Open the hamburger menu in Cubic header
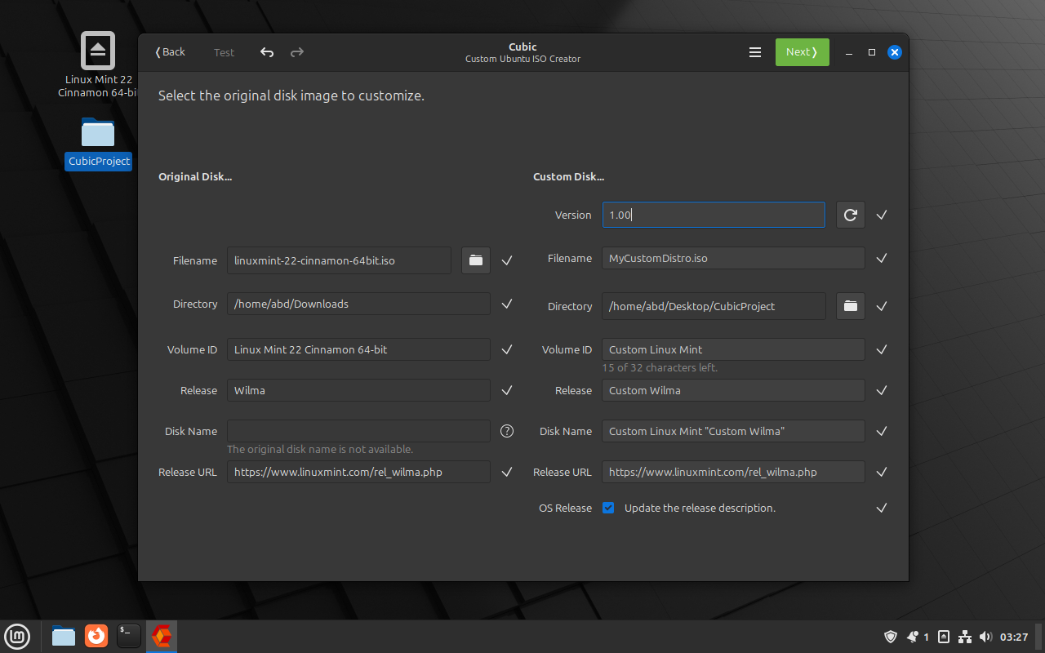The height and width of the screenshot is (653, 1045). coord(755,52)
